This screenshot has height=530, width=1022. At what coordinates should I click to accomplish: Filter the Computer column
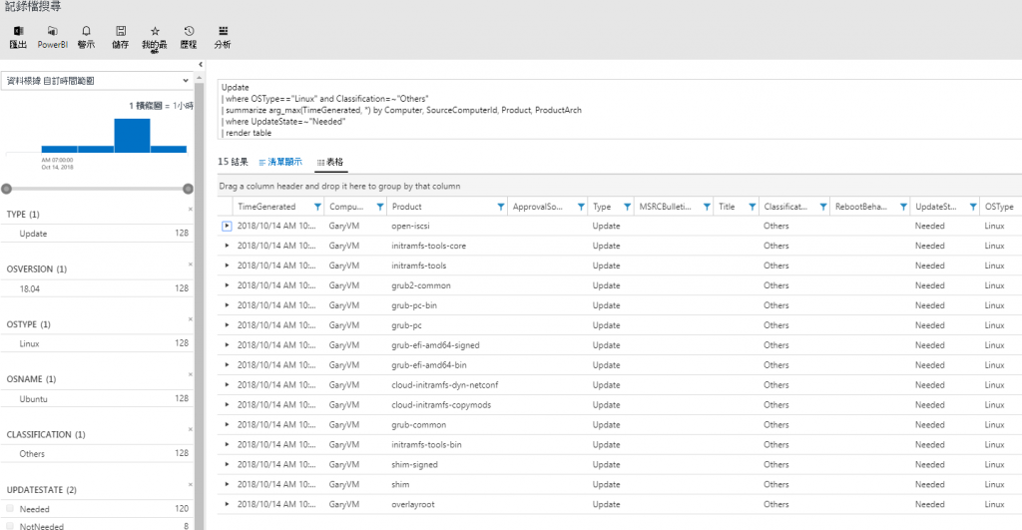(380, 207)
